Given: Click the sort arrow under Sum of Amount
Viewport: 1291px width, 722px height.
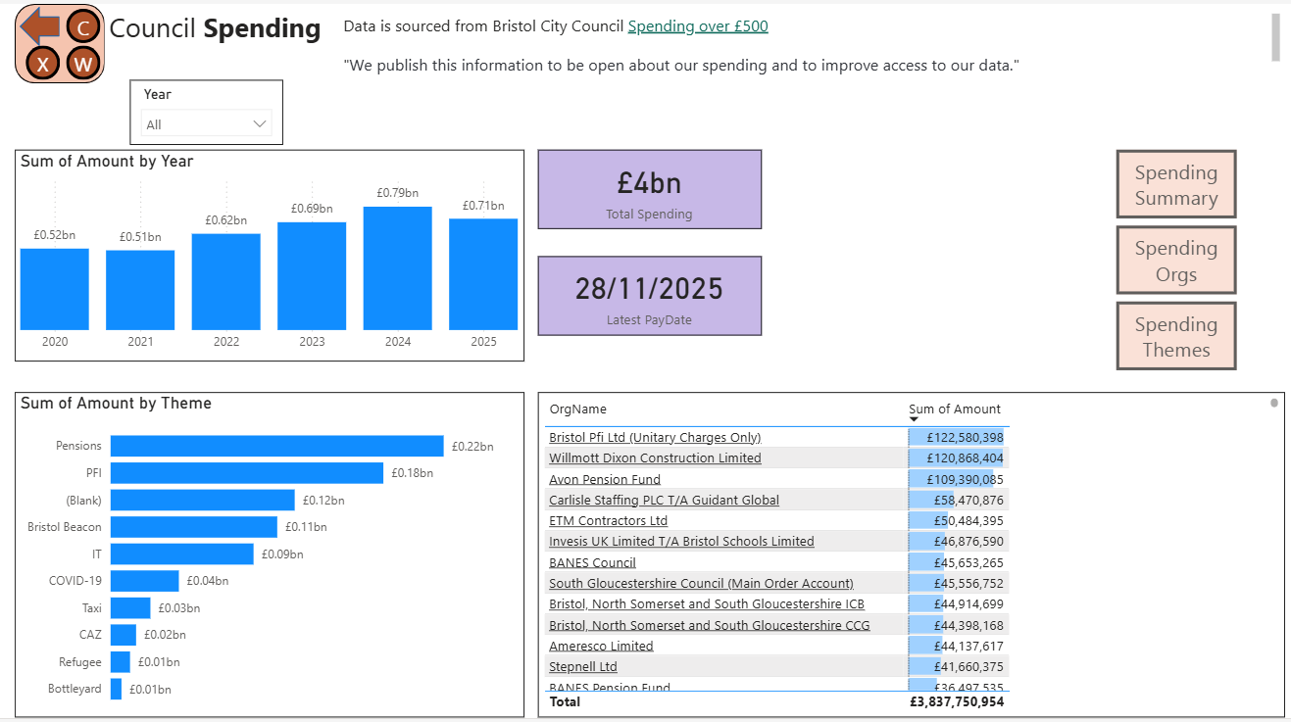Looking at the screenshot, I should point(914,420).
